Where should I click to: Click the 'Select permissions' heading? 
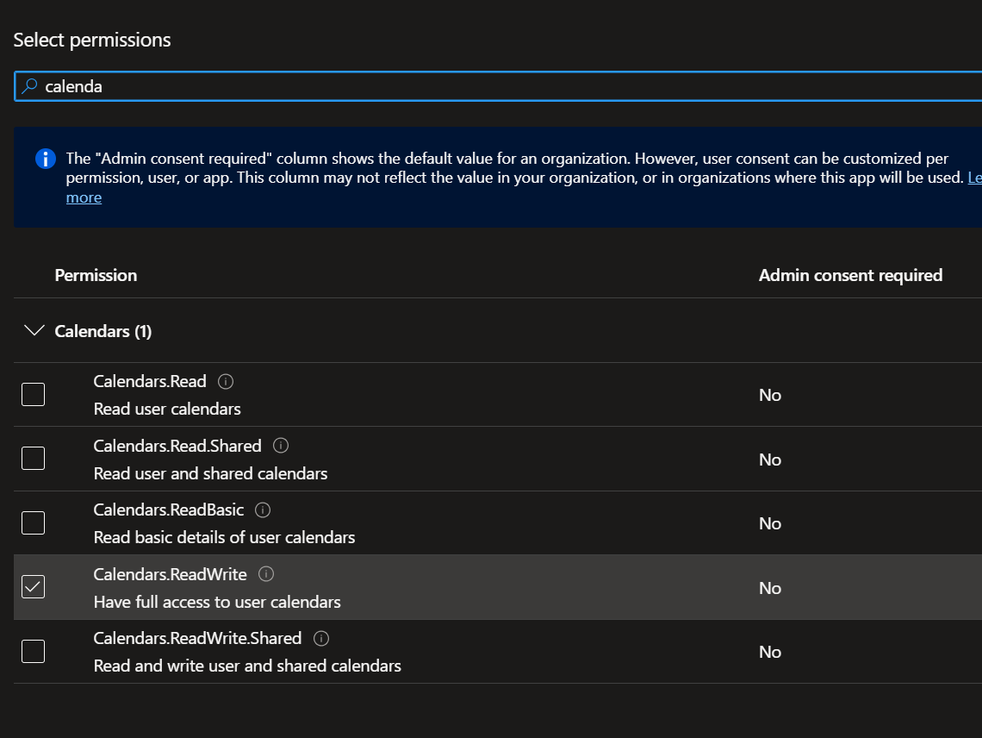pos(92,41)
